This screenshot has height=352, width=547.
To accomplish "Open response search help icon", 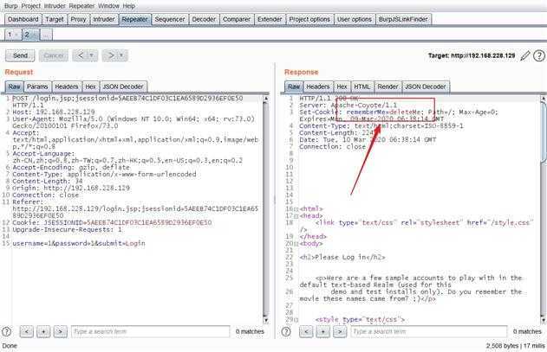I will pos(286,331).
